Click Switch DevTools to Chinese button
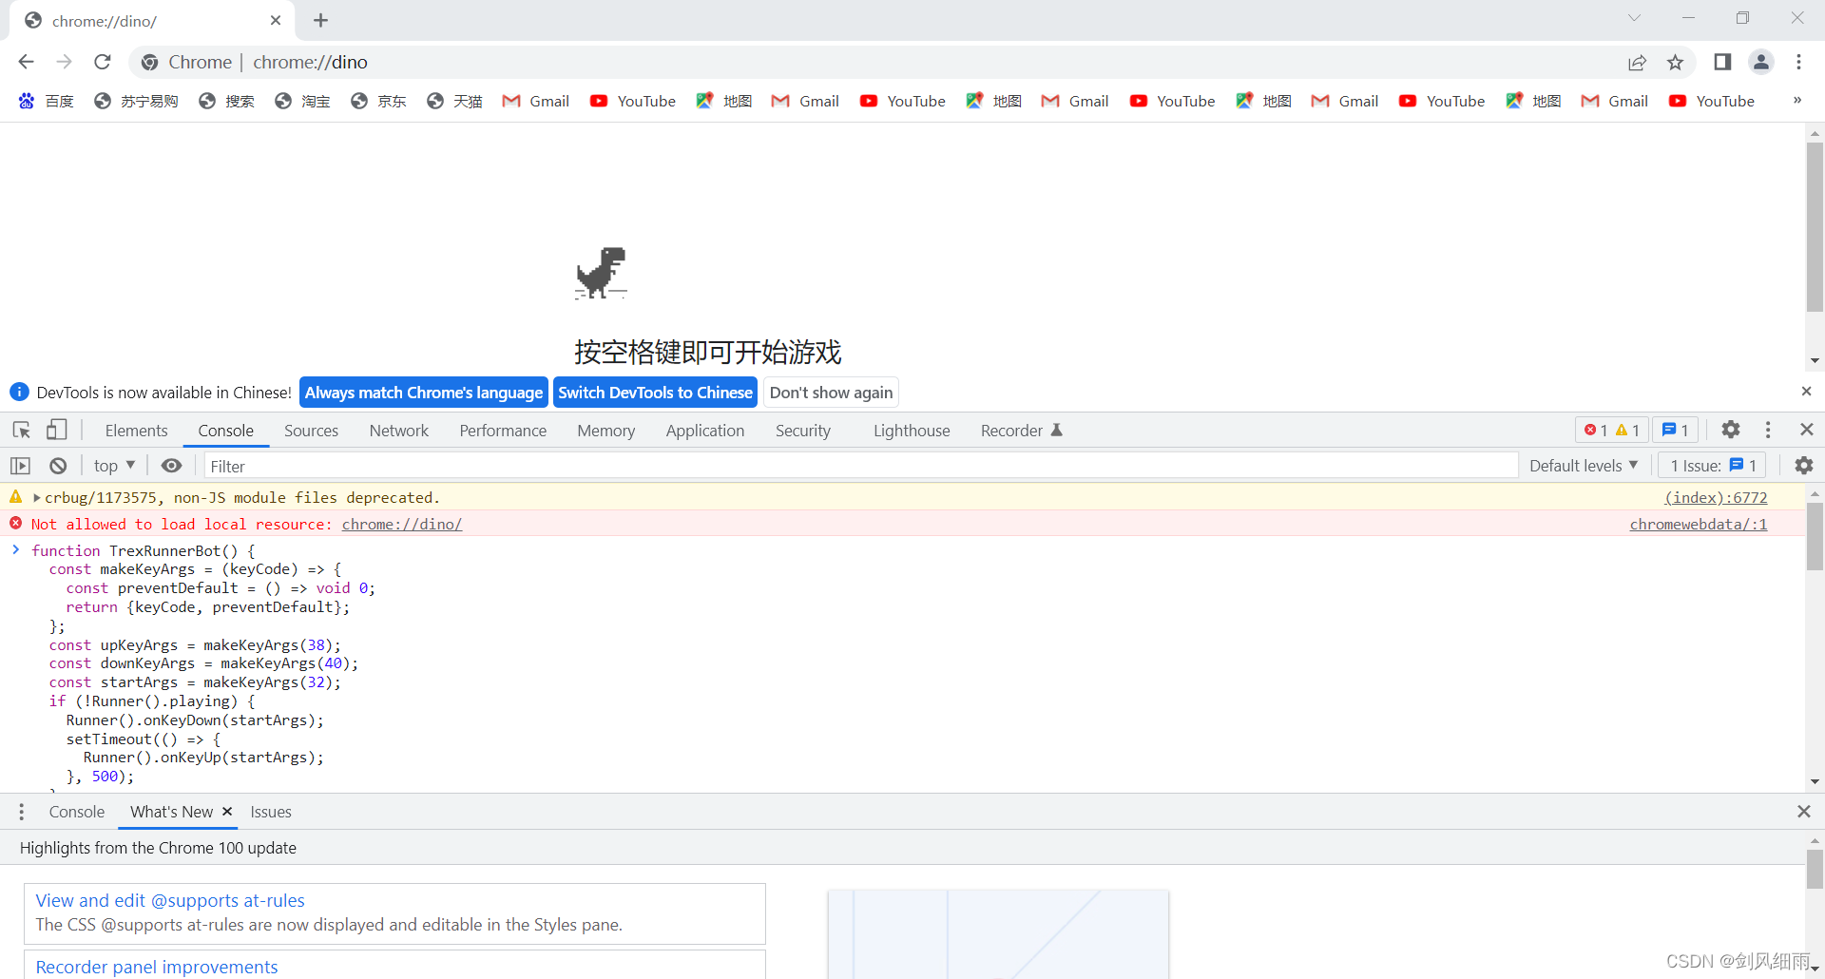Image resolution: width=1825 pixels, height=979 pixels. 655,393
